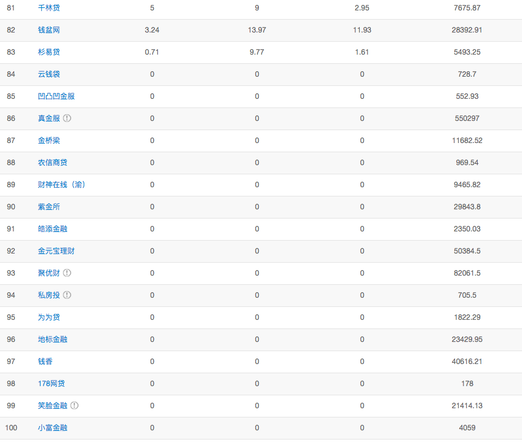Select the value 28392.91 in row 82

click(x=467, y=30)
